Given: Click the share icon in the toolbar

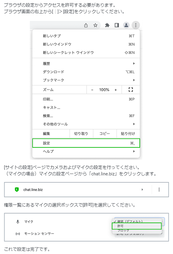Looking at the screenshot, I should (86, 25).
